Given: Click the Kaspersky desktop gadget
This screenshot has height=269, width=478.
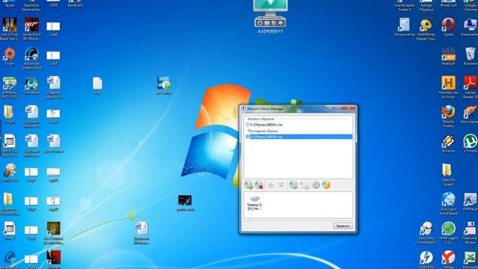Looking at the screenshot, I should (x=270, y=16).
